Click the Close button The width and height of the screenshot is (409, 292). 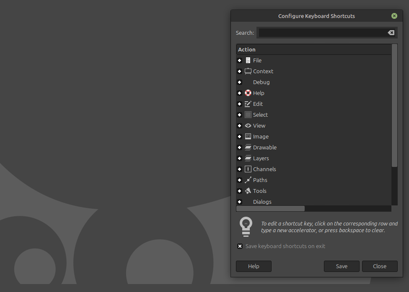(x=380, y=266)
